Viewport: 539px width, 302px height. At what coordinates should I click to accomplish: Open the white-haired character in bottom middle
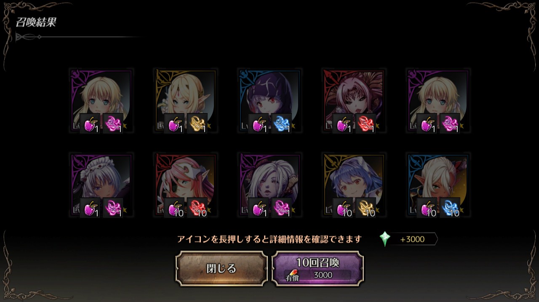[269, 185]
